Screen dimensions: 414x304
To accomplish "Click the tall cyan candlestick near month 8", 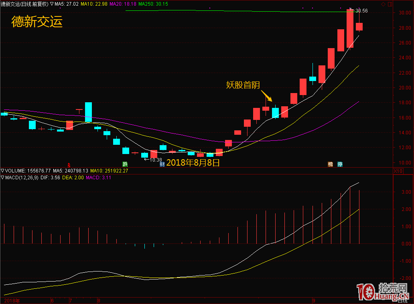I will [88, 112].
